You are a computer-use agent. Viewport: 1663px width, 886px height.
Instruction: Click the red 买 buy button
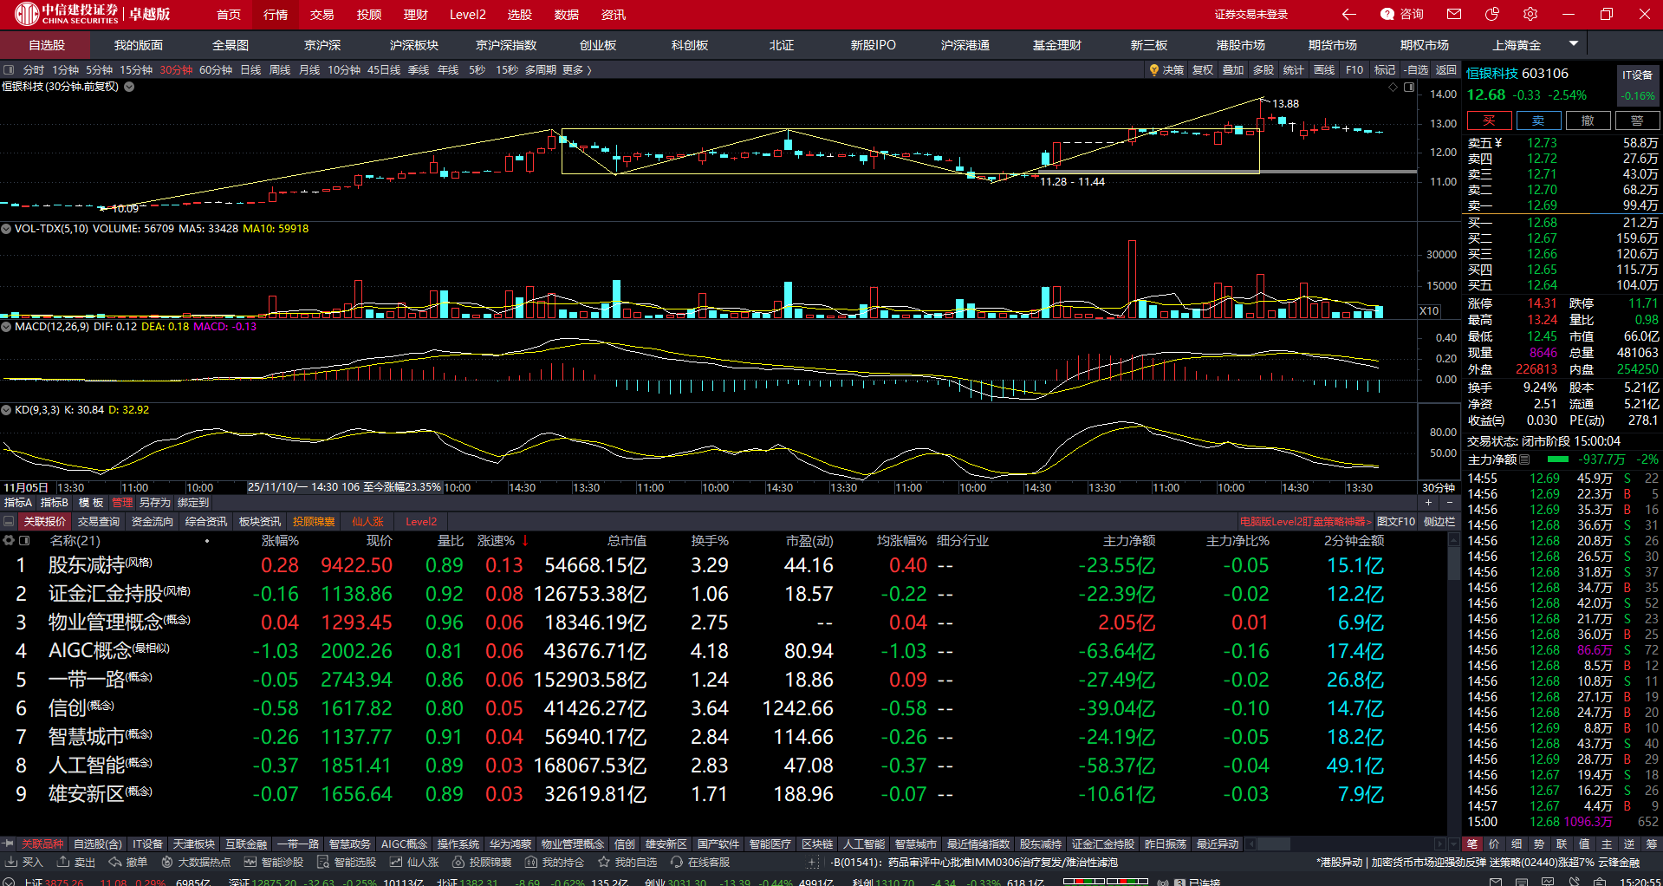1489,121
